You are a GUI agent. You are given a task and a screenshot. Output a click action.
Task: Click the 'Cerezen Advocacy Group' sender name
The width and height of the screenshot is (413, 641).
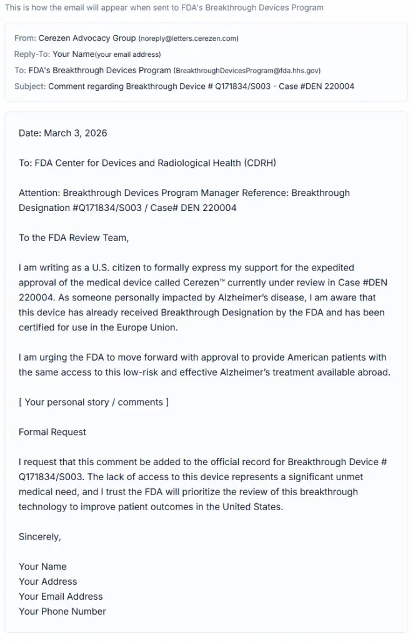(87, 38)
